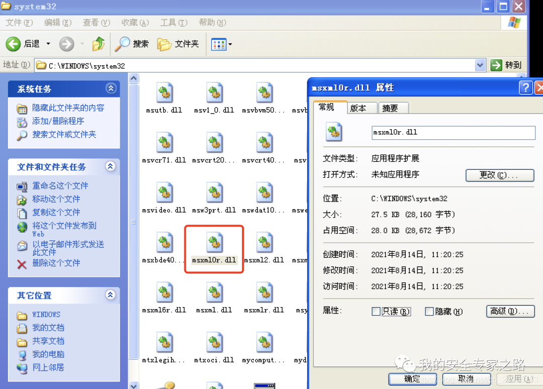Viewport: 543px width, 389px height.
Task: Click the 取消 cancel button
Action: (466, 379)
